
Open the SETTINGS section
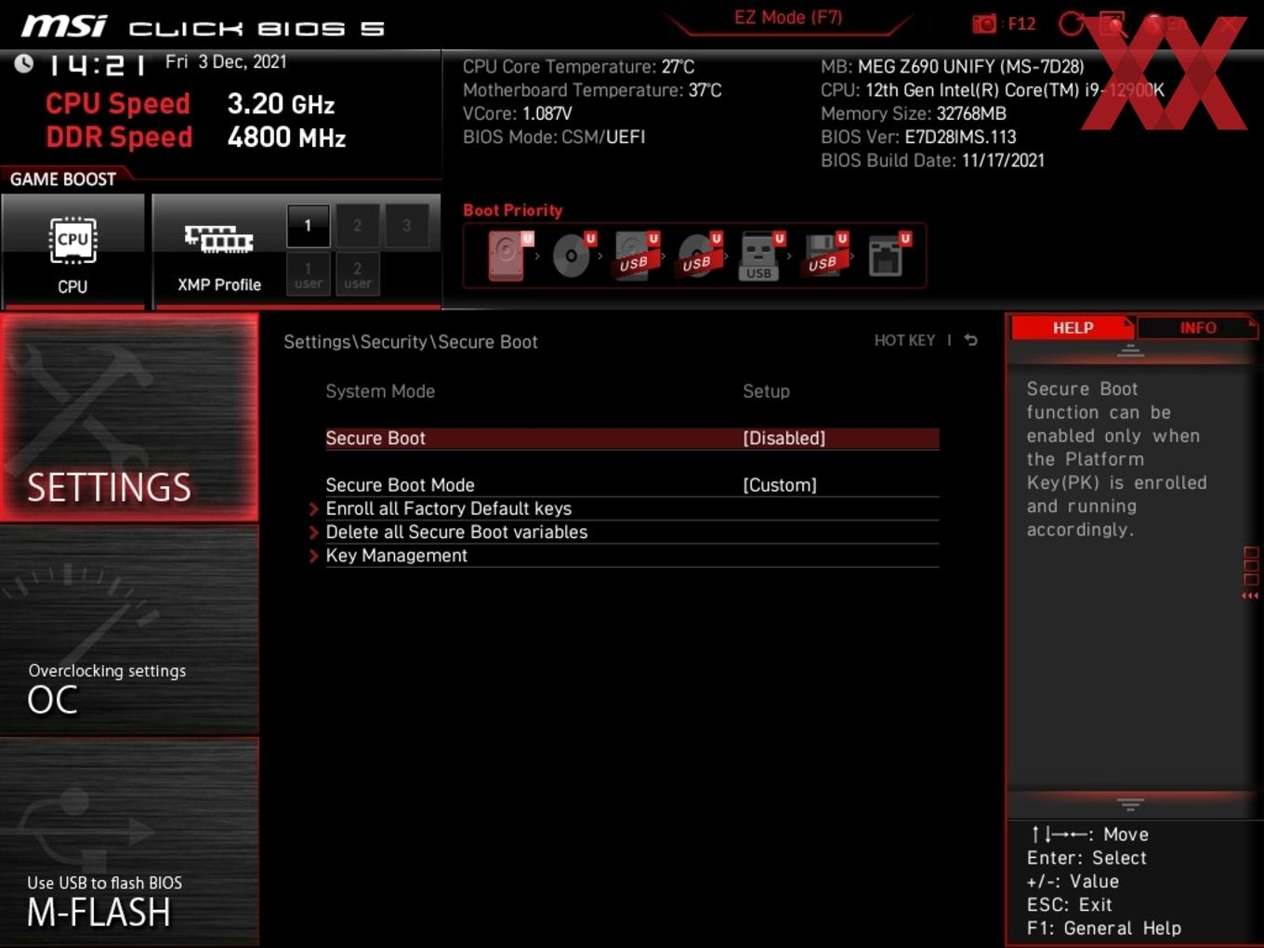click(x=129, y=417)
